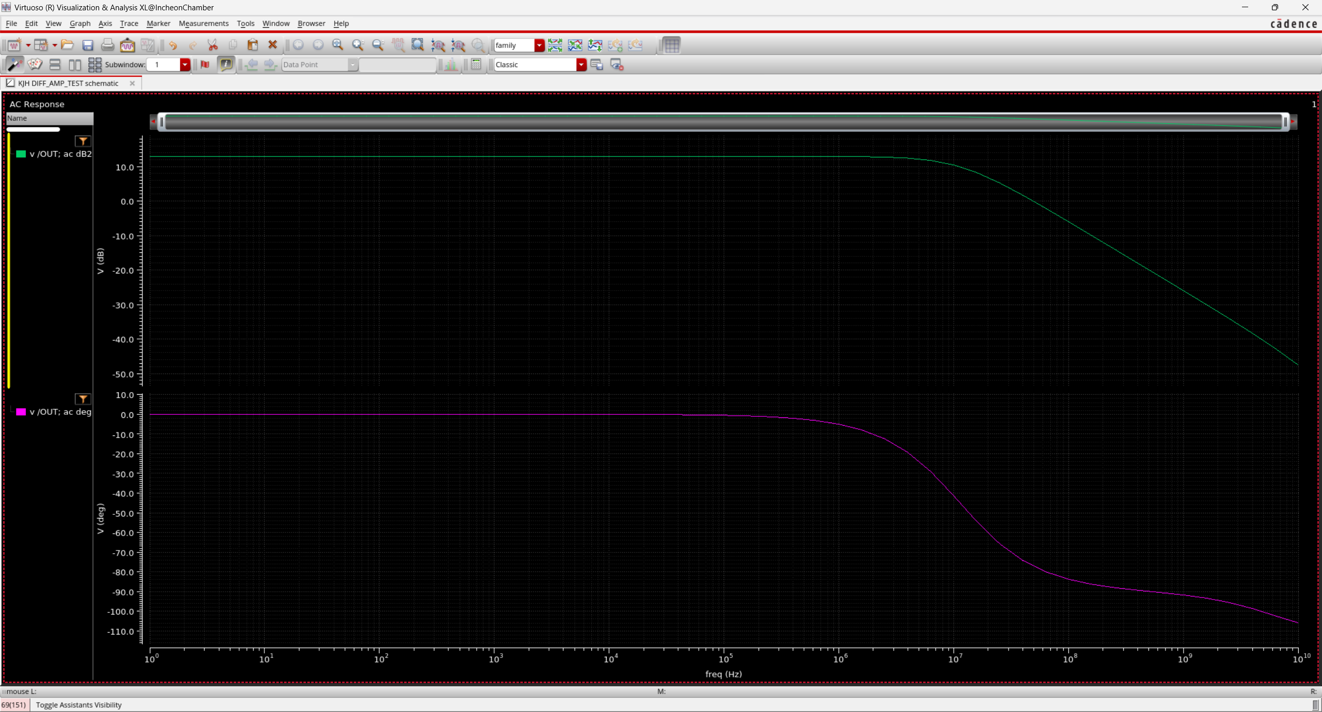Toggle the info balloon tooltip button
Image resolution: width=1322 pixels, height=712 pixels.
point(226,64)
